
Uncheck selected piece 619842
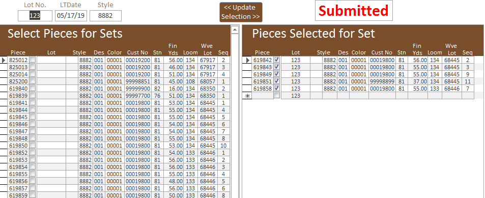(x=277, y=60)
